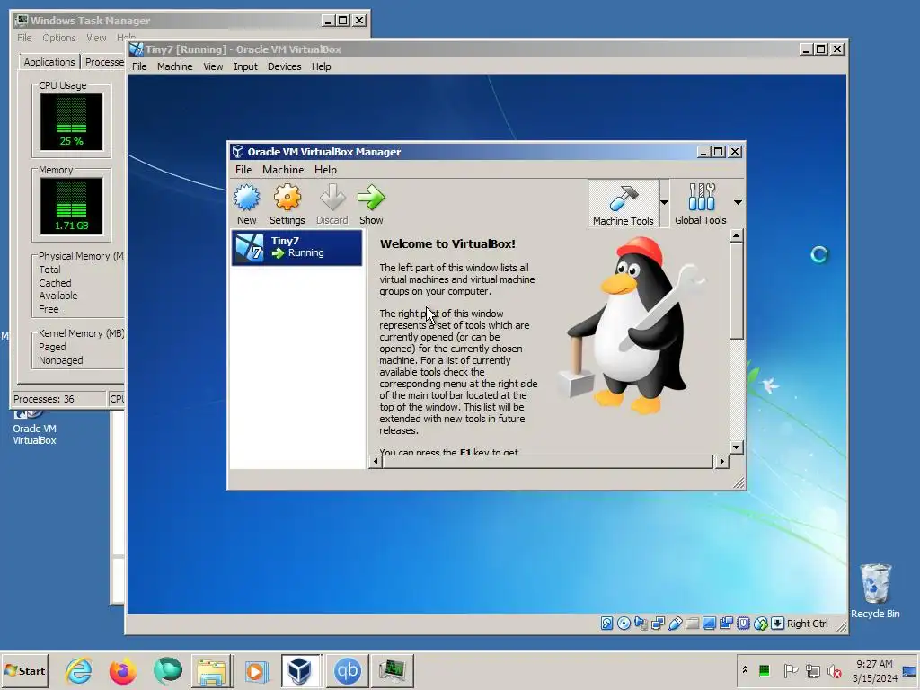Viewport: 920px width, 690px height.
Task: Switch to Applications tab in Task Manager
Action: click(49, 62)
